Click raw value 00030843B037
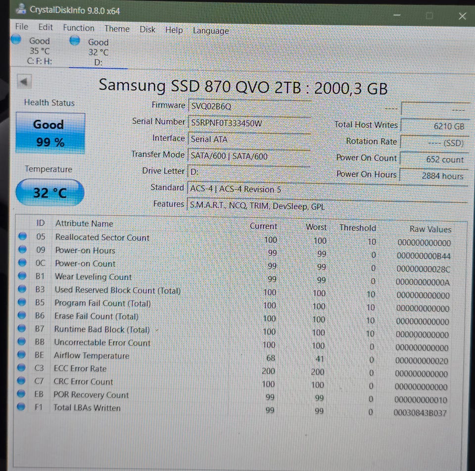The width and height of the screenshot is (475, 471). point(420,413)
